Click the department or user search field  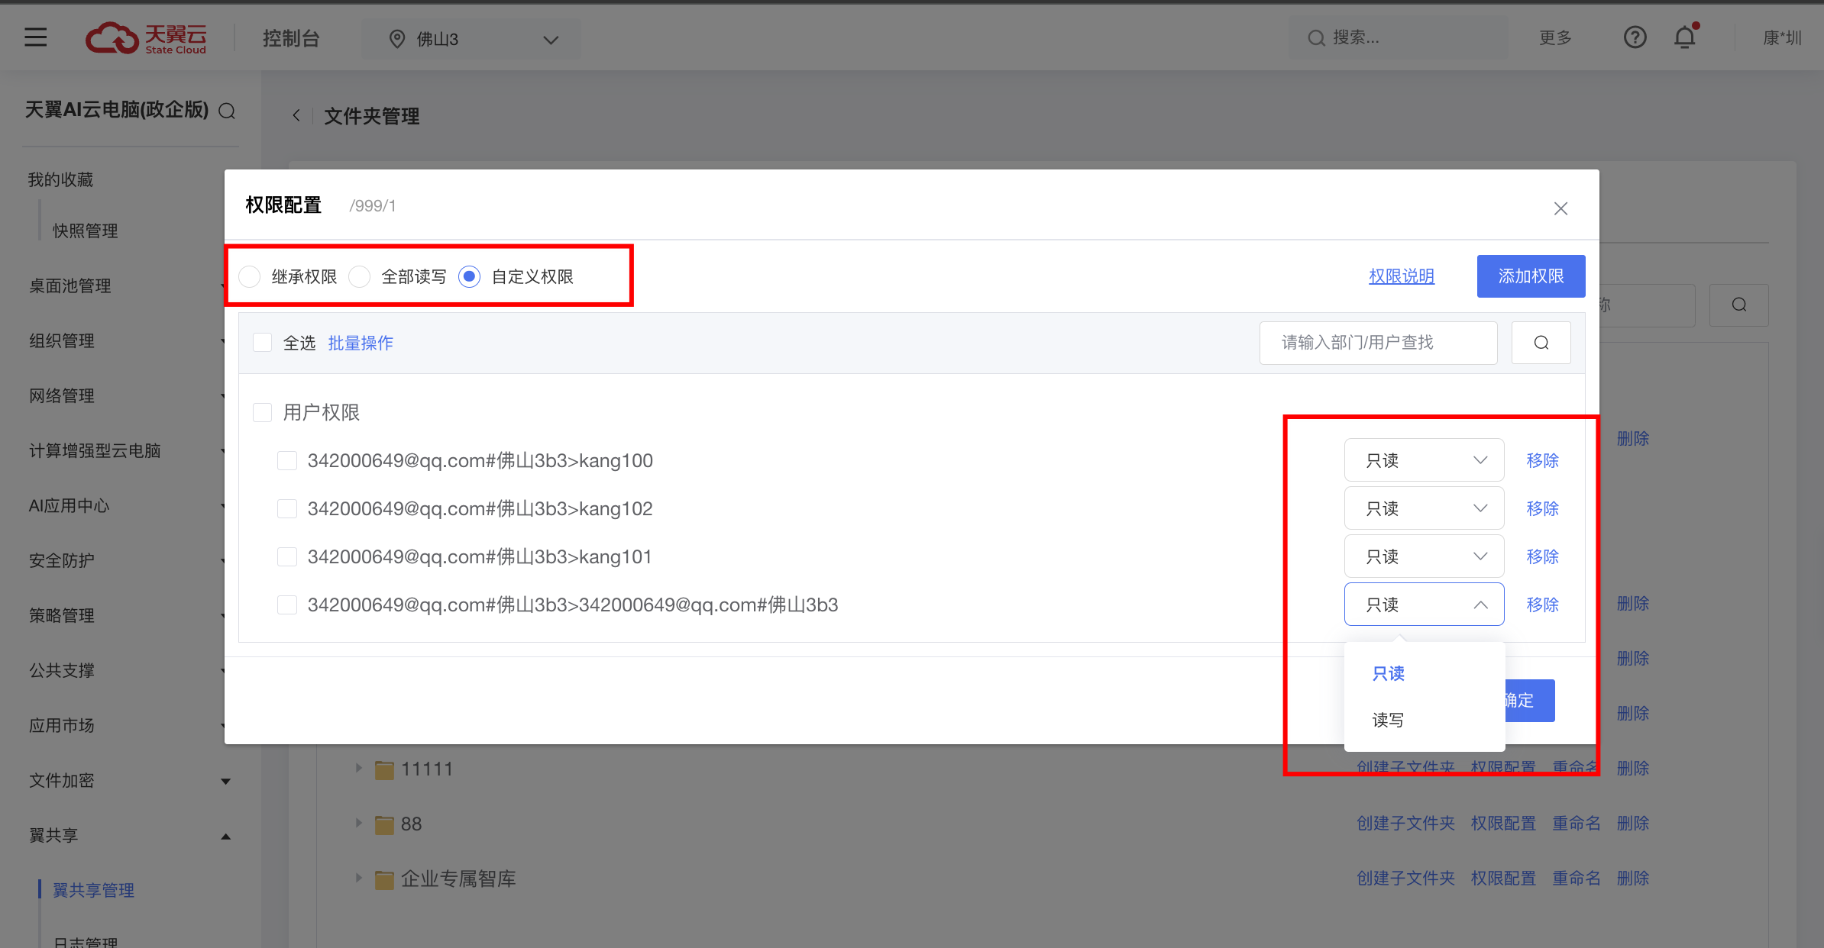point(1377,343)
